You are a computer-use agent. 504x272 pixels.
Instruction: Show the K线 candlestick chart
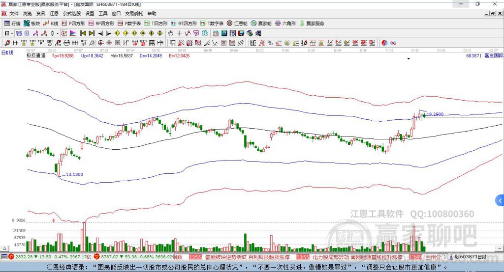point(51,24)
